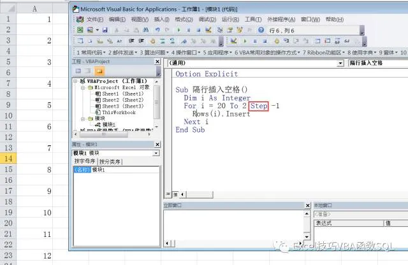Open the 模块1 模块 properties dropdown

click(x=156, y=153)
